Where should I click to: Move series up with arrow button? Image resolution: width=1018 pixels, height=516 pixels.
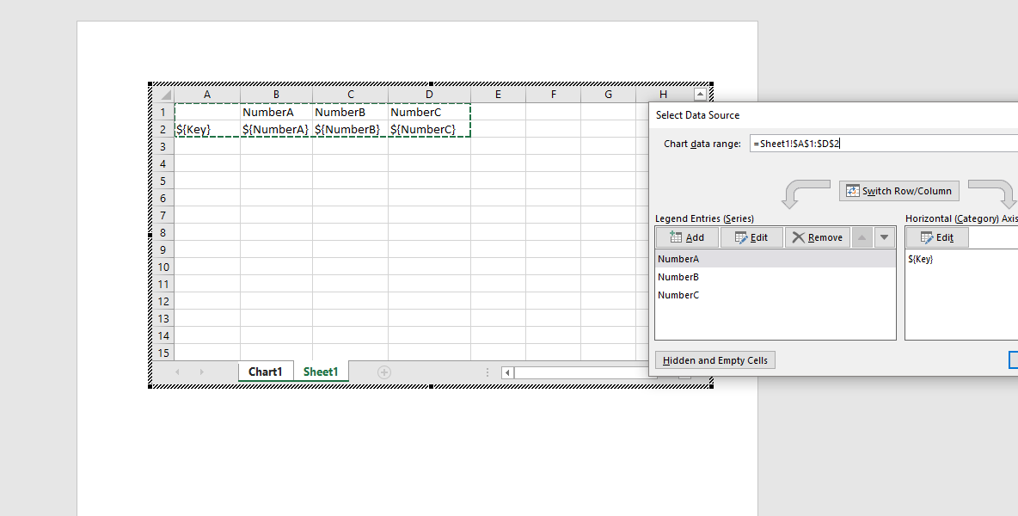862,237
